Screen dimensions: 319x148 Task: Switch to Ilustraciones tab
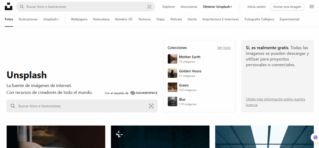click(28, 19)
